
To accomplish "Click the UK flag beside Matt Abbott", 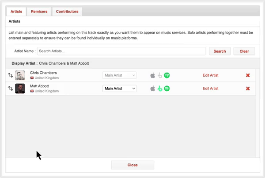I will tap(32, 91).
